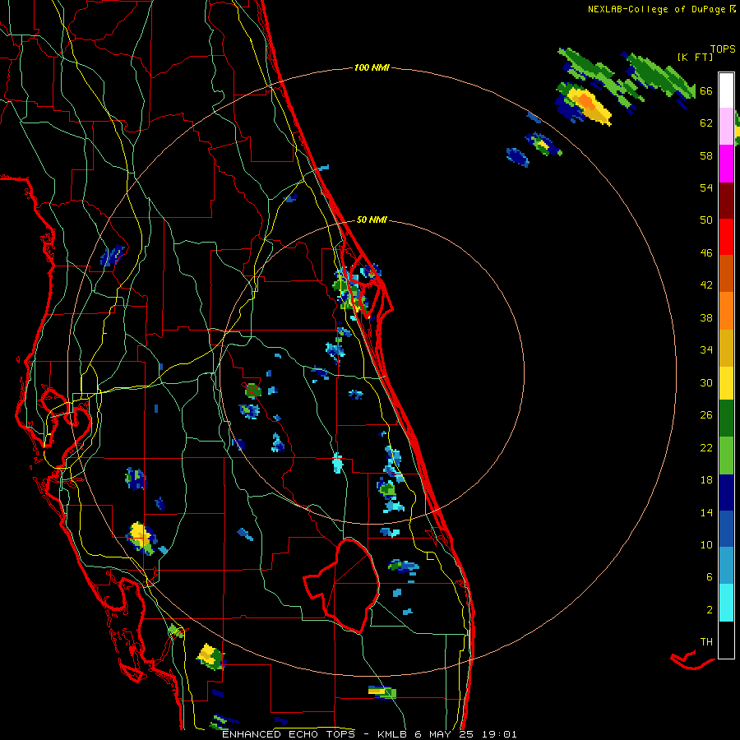Click the 26 value on the legend
740x740 pixels.
706,415
